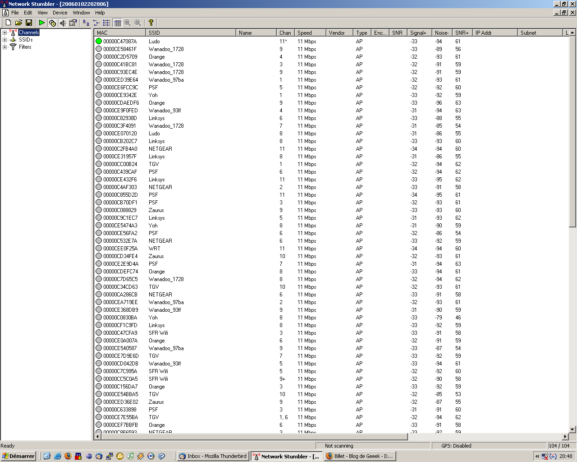Switch to the List view icon
Screen dimensions: 577x462
[x=107, y=23]
